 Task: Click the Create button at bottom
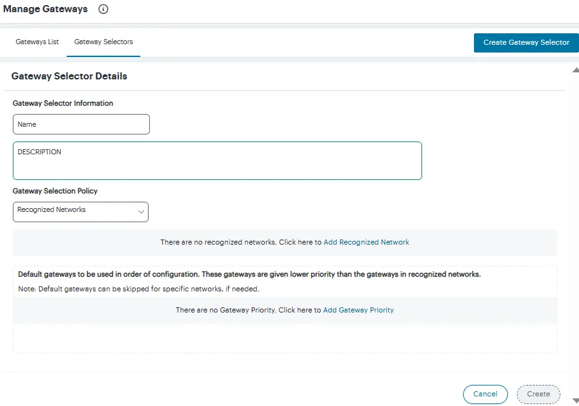pos(539,394)
